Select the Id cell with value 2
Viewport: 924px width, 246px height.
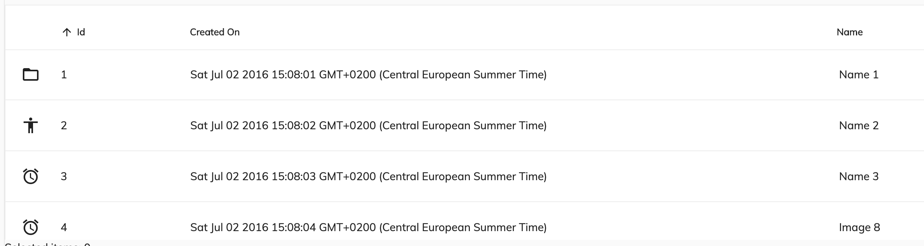pos(64,125)
